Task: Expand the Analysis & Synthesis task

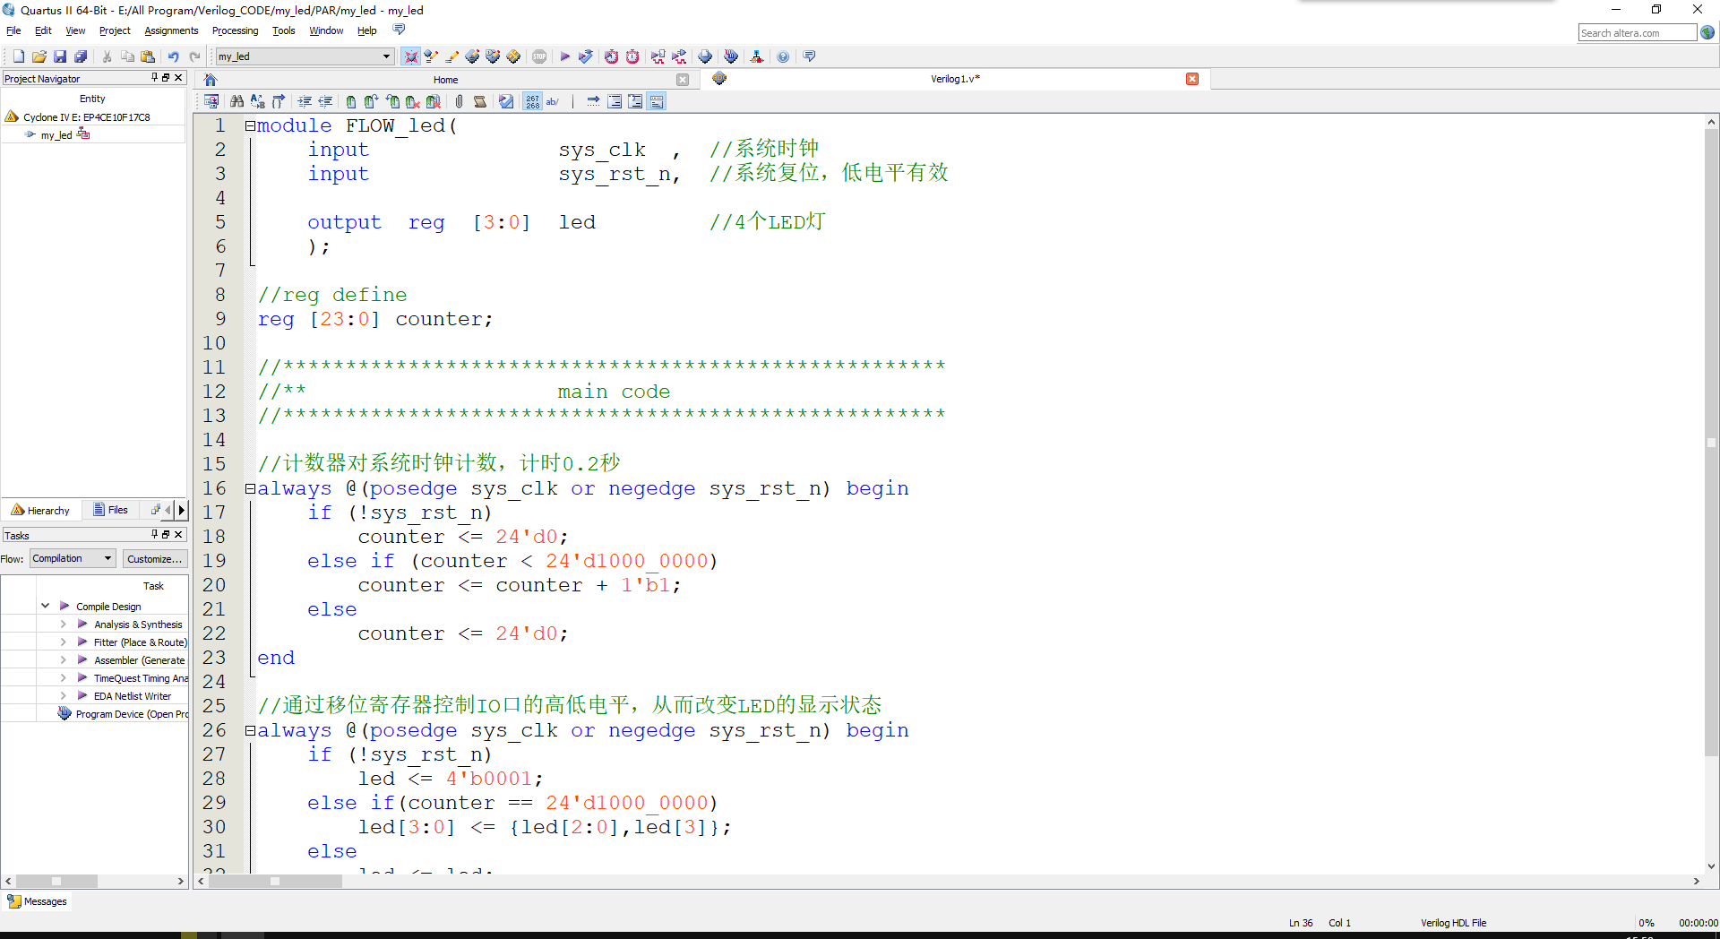Action: [x=63, y=625]
